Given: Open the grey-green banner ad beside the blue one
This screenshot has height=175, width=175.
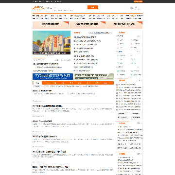Looking at the screenshot, I should click(x=94, y=76).
